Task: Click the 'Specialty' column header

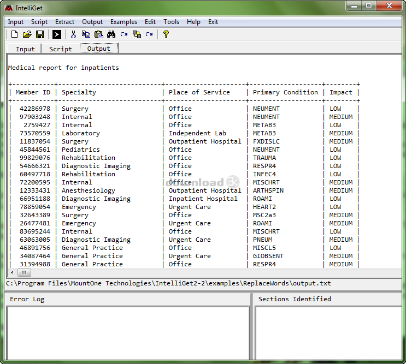Action: (79, 92)
